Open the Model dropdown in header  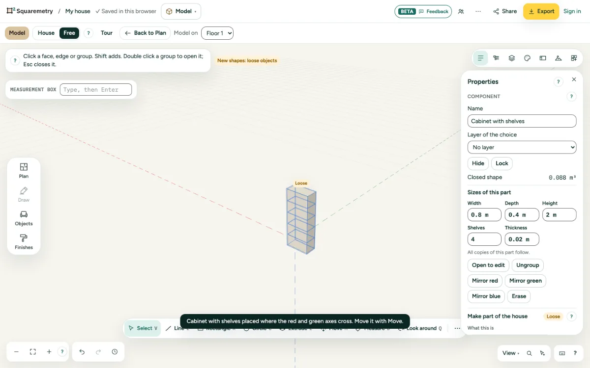(x=181, y=11)
